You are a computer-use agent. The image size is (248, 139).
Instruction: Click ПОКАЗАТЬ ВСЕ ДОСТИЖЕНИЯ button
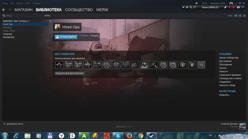coord(69,73)
